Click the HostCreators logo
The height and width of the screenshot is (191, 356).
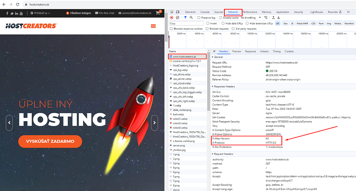click(31, 26)
